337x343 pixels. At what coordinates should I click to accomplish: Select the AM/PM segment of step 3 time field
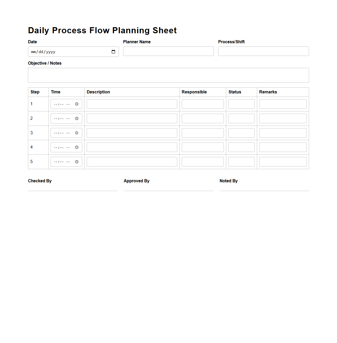pyautogui.click(x=68, y=133)
